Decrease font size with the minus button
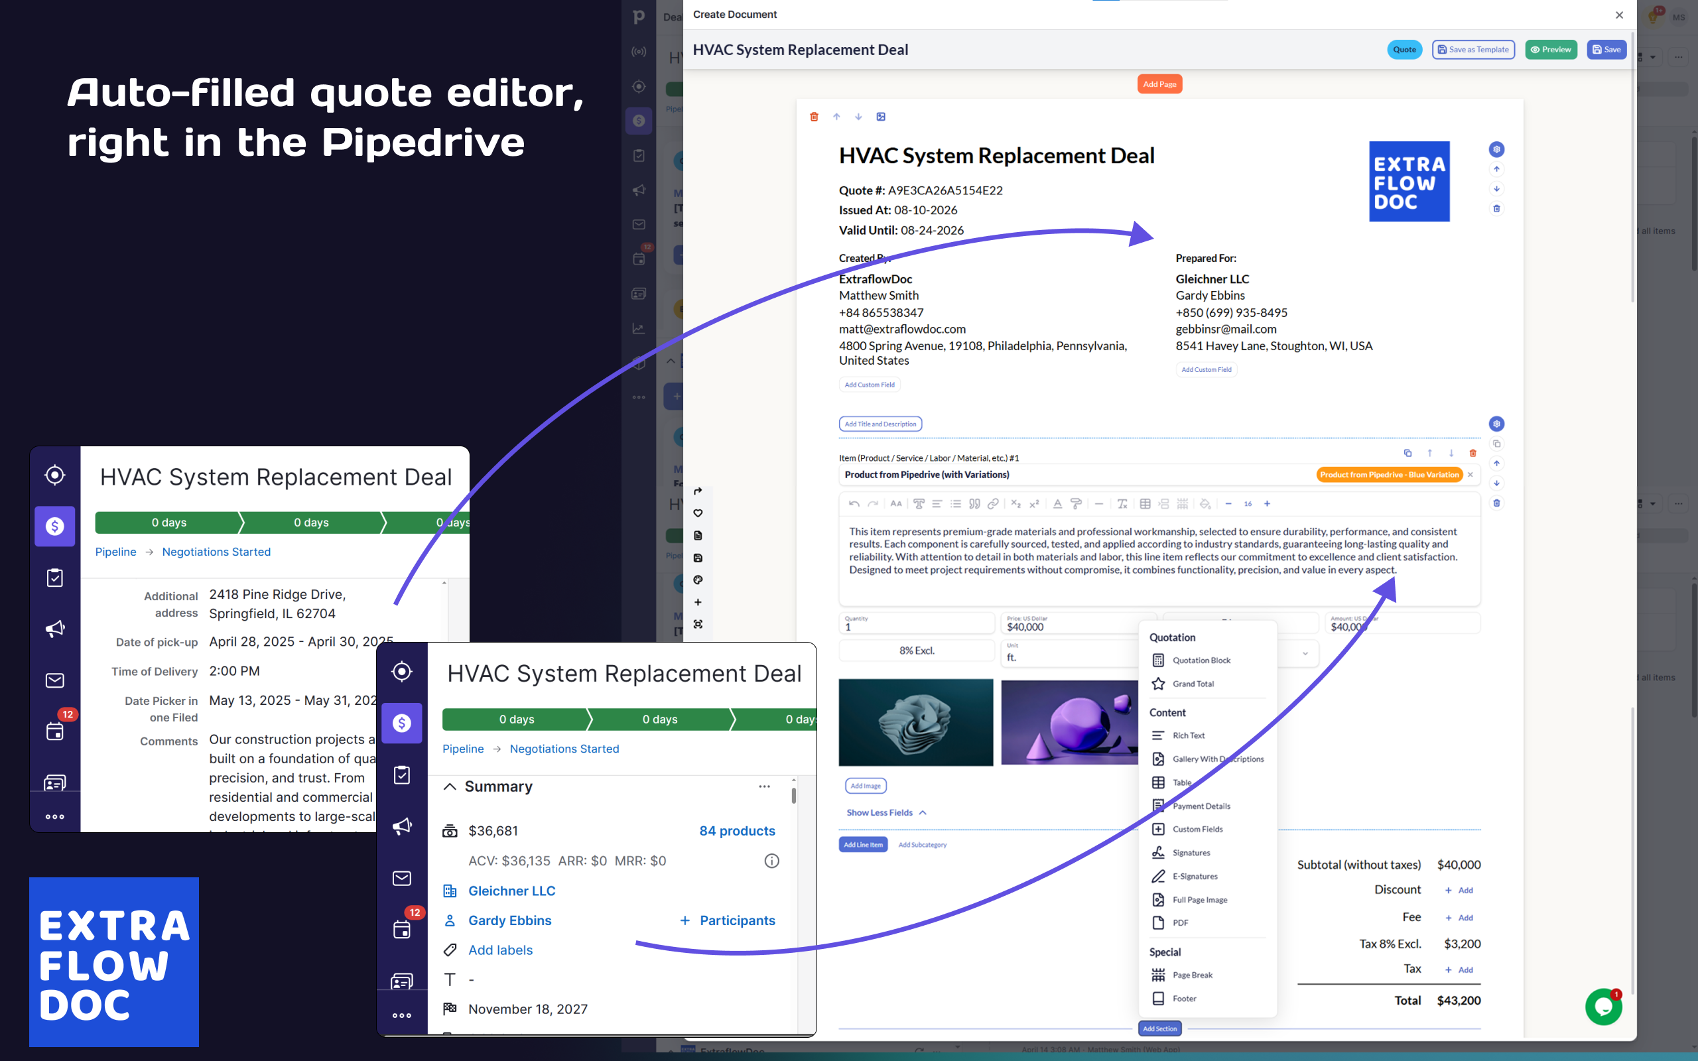The height and width of the screenshot is (1061, 1698). coord(1228,503)
